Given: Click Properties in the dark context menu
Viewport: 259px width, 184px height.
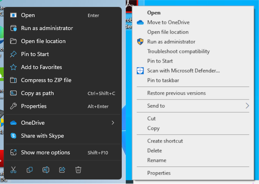Looking at the screenshot, I should [x=34, y=106].
